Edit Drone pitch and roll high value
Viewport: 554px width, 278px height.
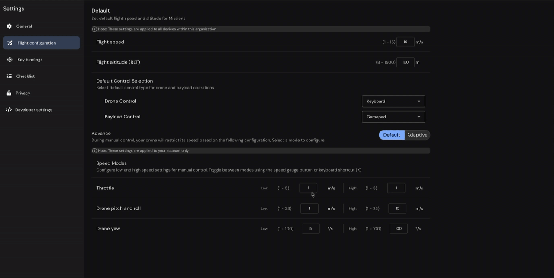(x=397, y=208)
